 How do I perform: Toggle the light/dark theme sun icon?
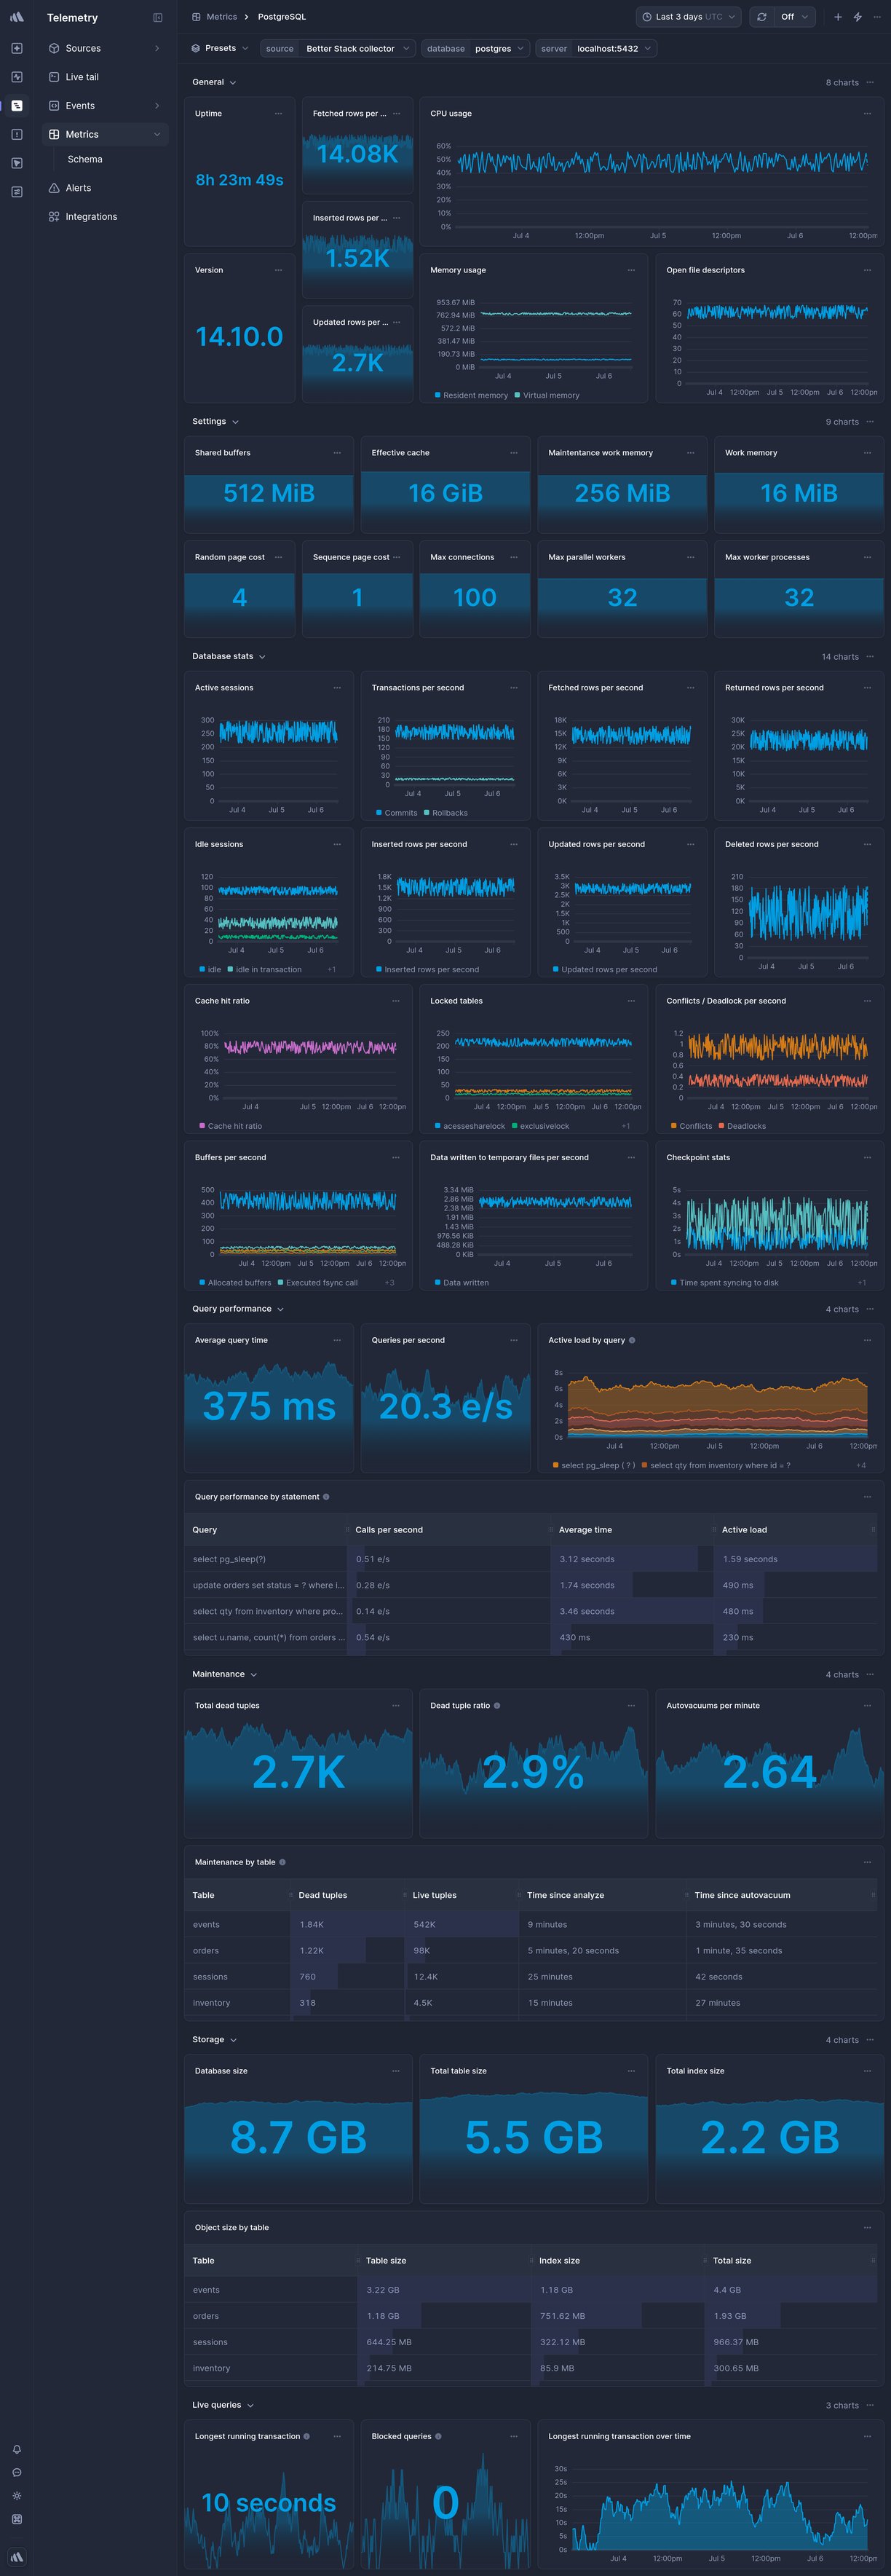(17, 2496)
